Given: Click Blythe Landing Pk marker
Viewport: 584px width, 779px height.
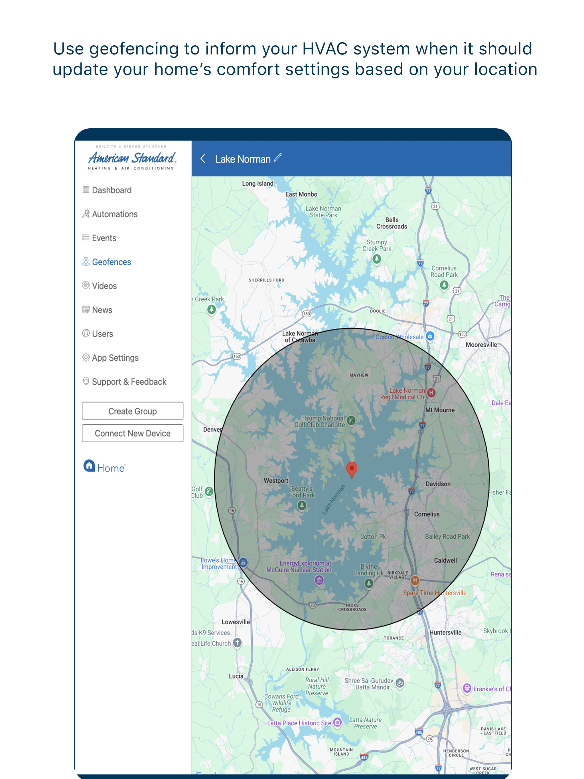Looking at the screenshot, I should (x=368, y=584).
